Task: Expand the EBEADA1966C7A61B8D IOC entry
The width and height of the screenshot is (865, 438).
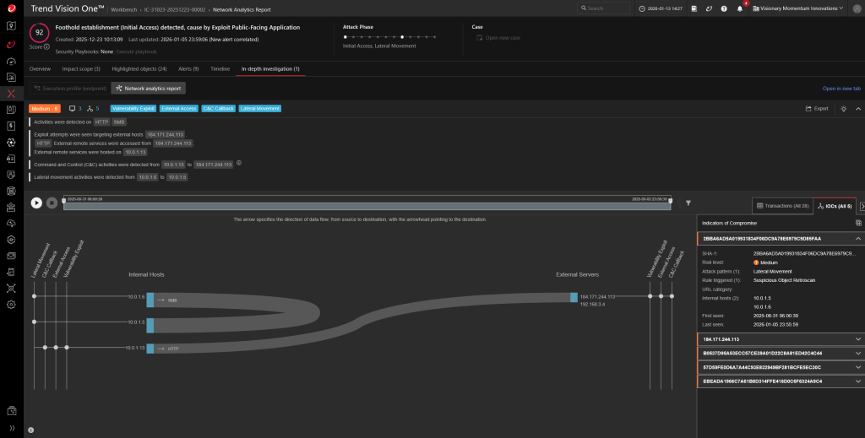Action: pyautogui.click(x=858, y=381)
